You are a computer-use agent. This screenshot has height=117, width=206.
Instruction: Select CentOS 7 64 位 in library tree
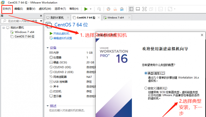(x=24, y=36)
